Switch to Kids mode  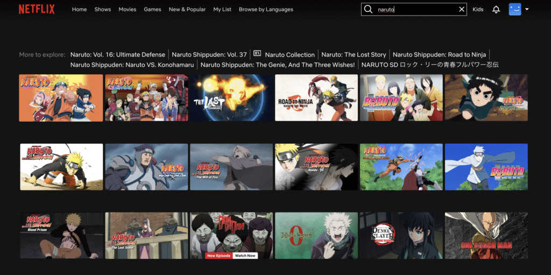[478, 10]
